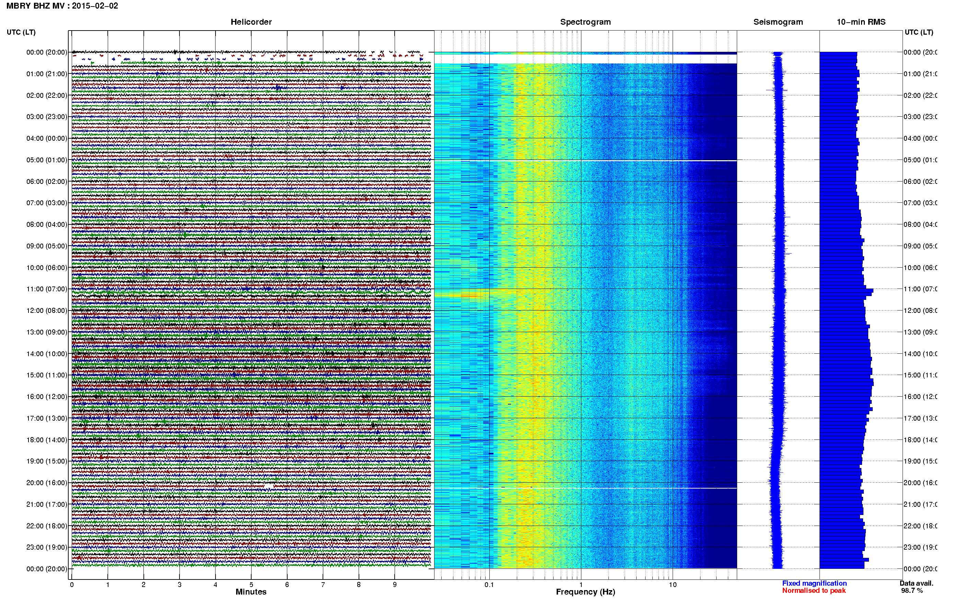Click the '14:00 (10:00)' left time label
The image size is (976, 610).
tap(47, 354)
